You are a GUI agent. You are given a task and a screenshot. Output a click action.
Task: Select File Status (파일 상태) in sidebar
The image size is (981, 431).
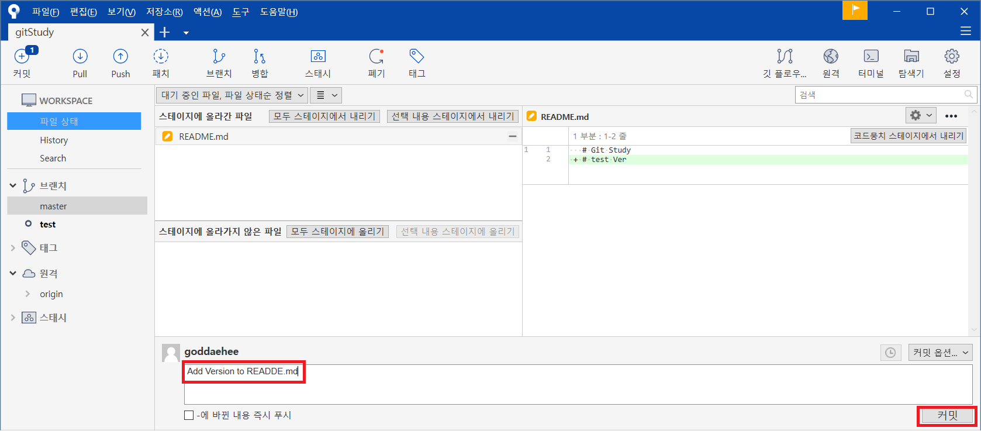(x=74, y=121)
